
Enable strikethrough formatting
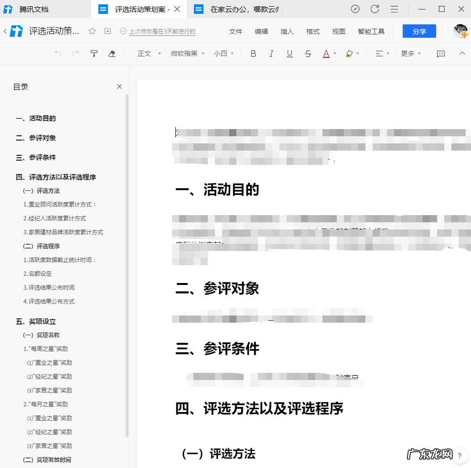click(x=308, y=54)
